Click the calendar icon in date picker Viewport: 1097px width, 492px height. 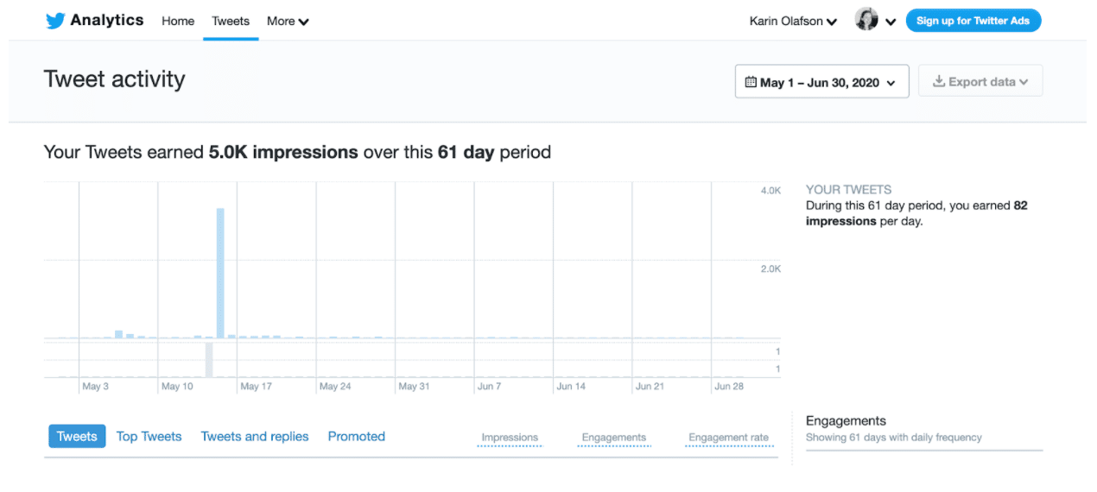[751, 82]
